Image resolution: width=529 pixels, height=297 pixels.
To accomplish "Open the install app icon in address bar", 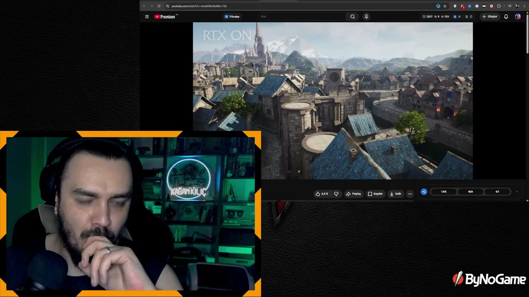I will click(438, 6).
